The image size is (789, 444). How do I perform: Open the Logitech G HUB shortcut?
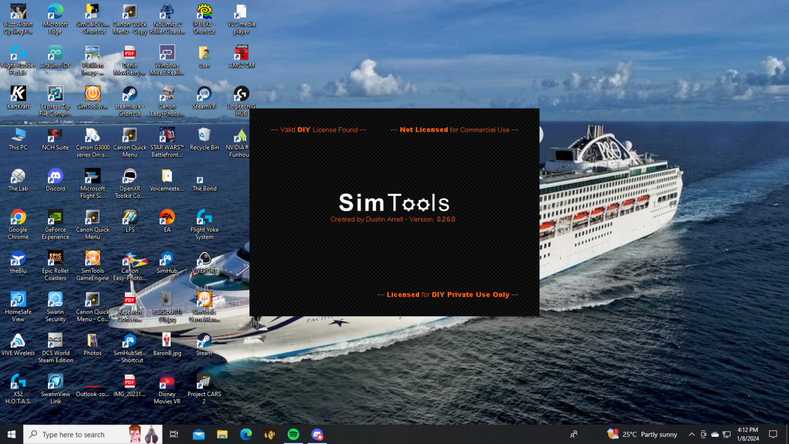tap(241, 101)
